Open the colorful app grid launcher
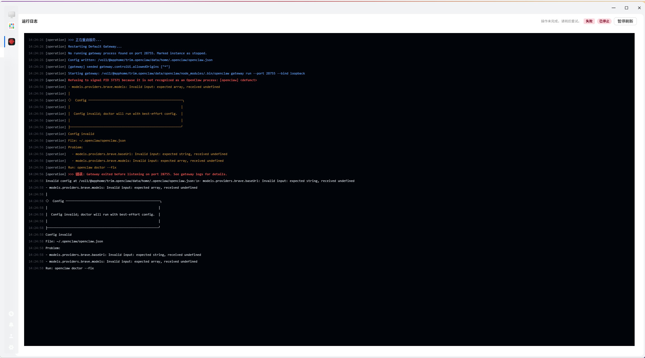 (x=11, y=26)
